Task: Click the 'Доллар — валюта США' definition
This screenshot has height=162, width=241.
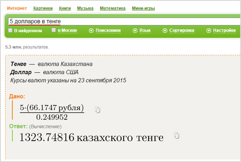Action: pos(44,72)
